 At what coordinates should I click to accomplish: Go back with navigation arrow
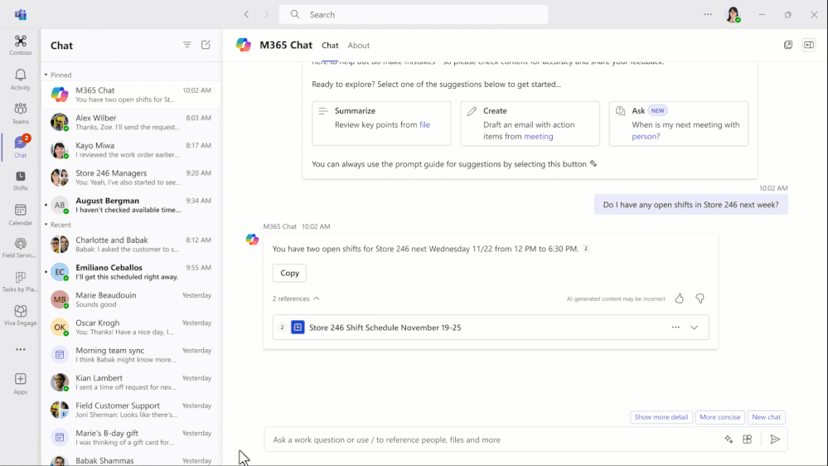(247, 14)
